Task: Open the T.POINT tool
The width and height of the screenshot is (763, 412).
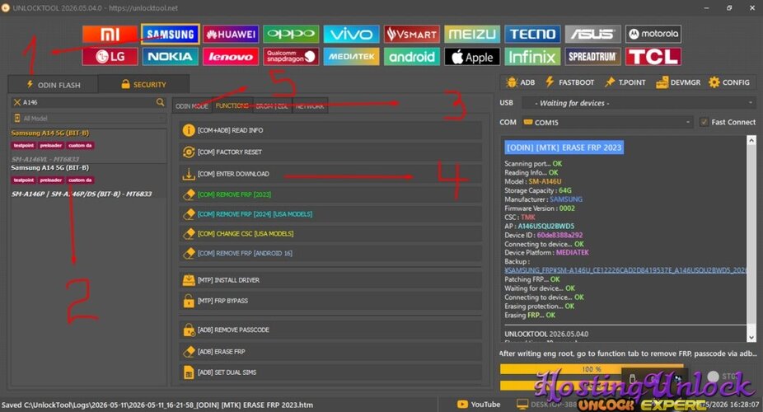Action: click(625, 82)
